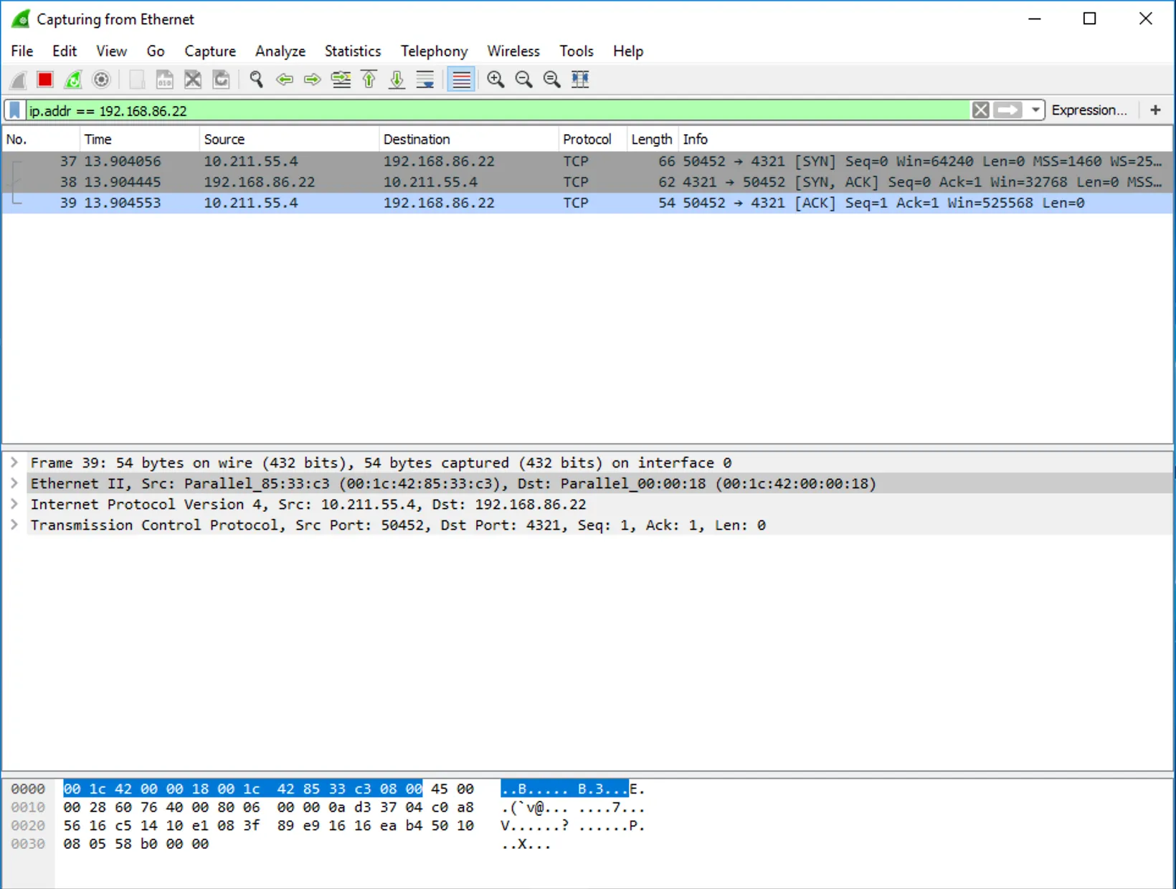Open the Analyze menu
Screen dimensions: 1176x889
click(x=280, y=51)
